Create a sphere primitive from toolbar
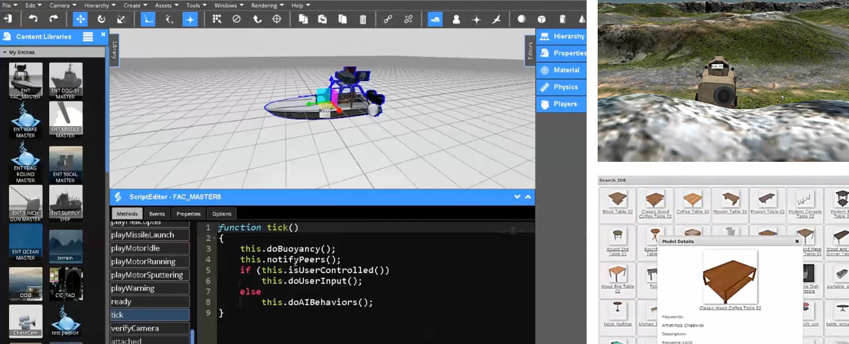 click(521, 19)
